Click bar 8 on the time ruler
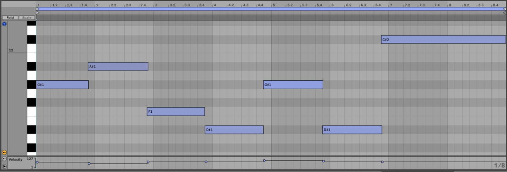The height and width of the screenshot is (172, 507). 450,5
